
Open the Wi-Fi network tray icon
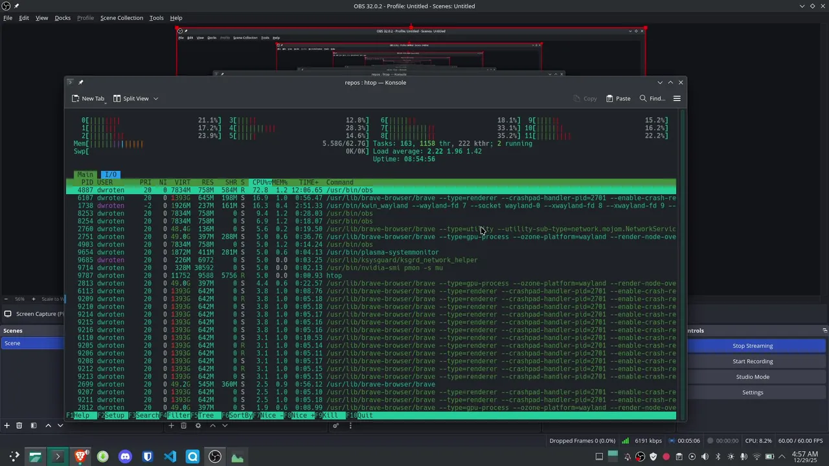[756, 457]
